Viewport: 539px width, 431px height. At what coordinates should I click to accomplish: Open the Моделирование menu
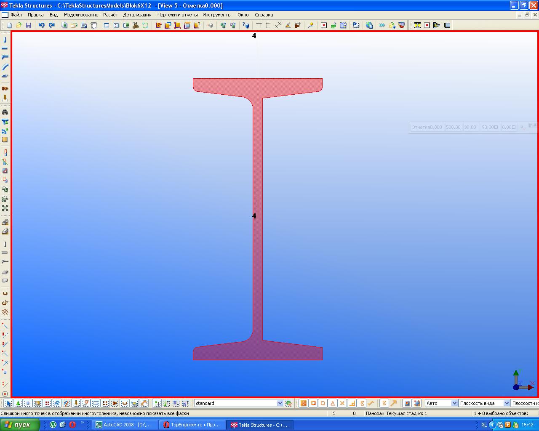click(x=81, y=15)
